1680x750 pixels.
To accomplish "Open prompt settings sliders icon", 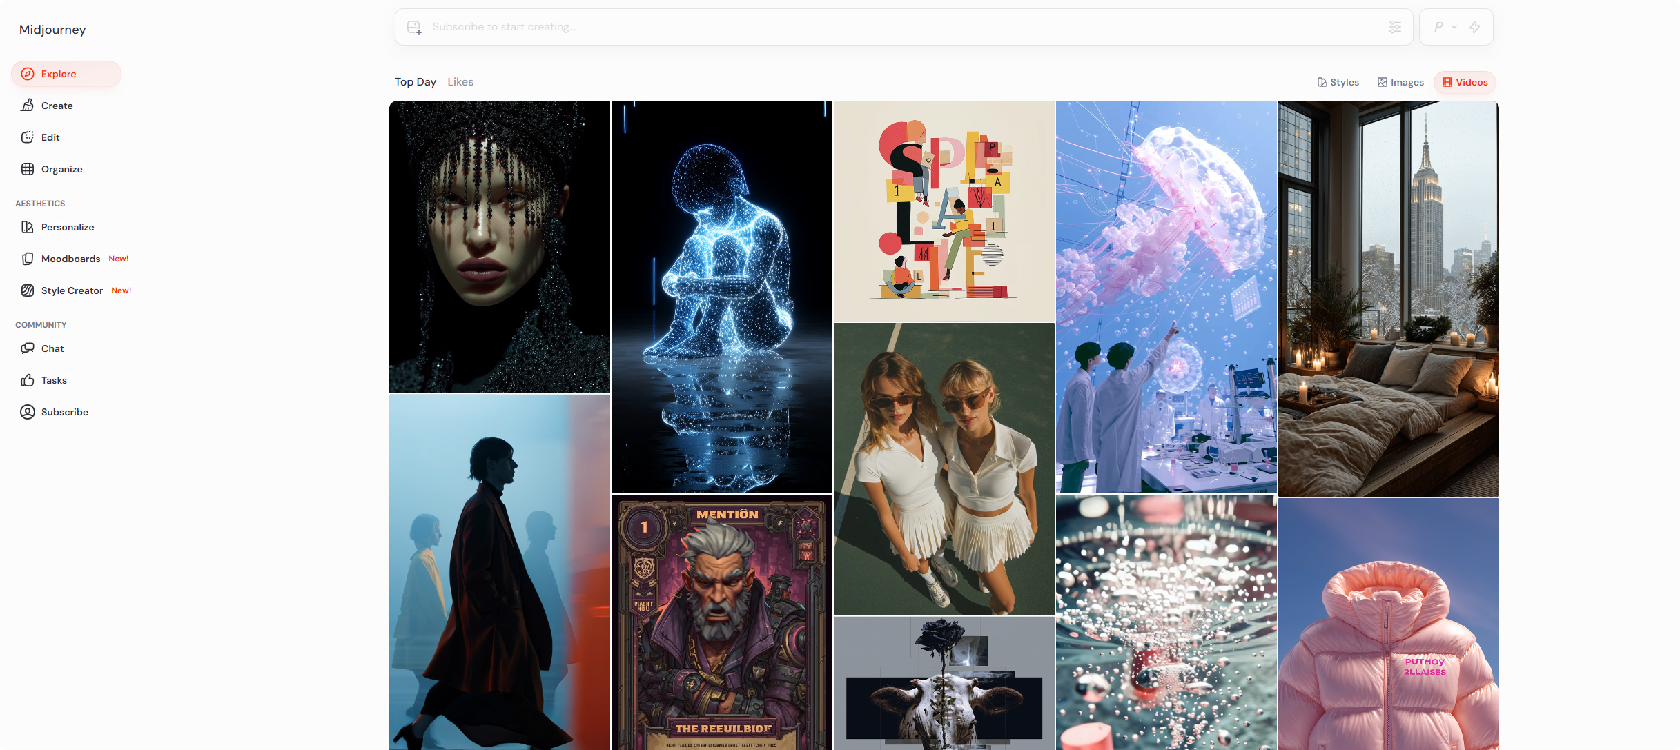I will (1395, 27).
